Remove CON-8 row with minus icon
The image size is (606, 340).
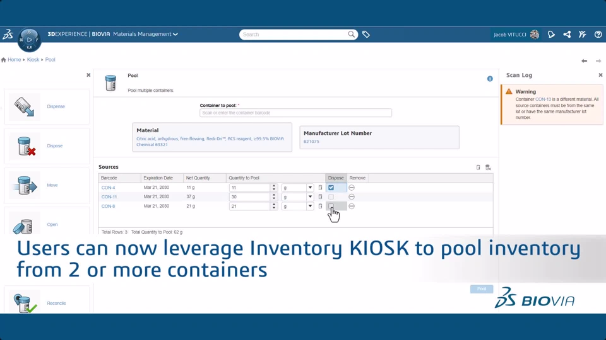click(352, 207)
